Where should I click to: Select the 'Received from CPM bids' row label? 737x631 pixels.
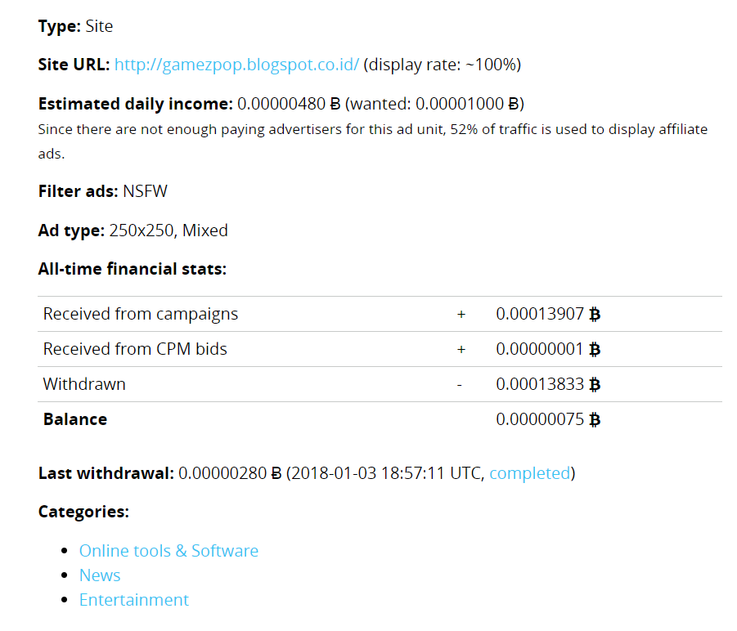coord(135,349)
